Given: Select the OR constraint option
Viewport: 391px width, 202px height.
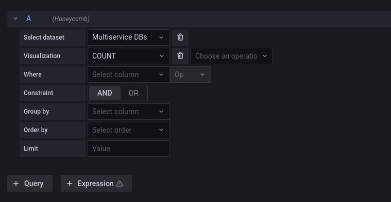Looking at the screenshot, I should click(133, 93).
